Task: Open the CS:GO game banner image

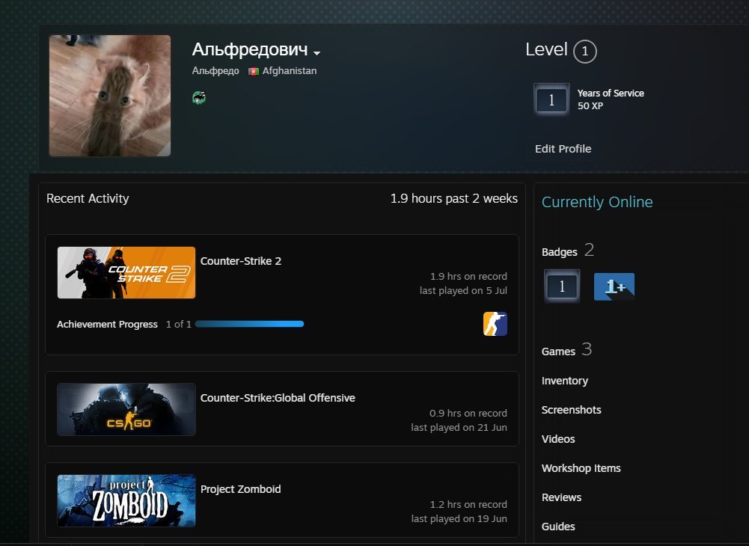Action: 126,409
